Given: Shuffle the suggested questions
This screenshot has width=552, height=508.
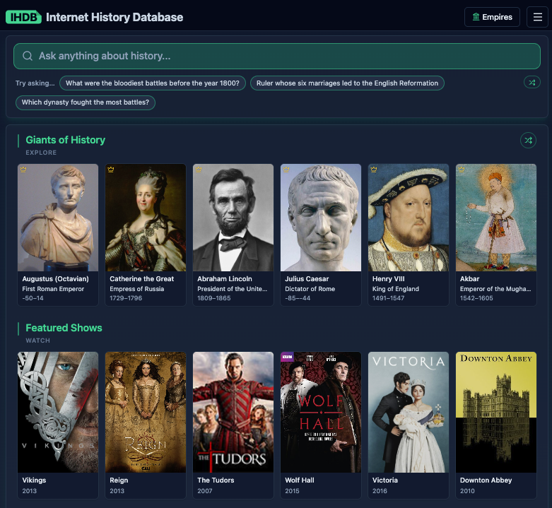Looking at the screenshot, I should coord(532,83).
